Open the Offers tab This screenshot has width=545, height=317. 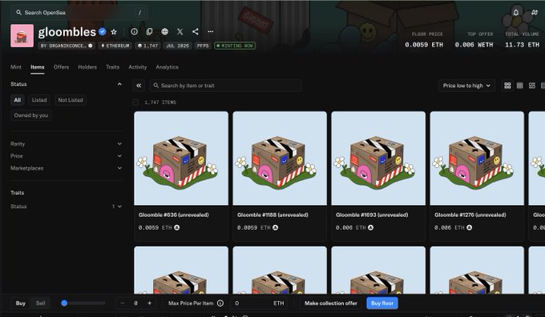(61, 67)
